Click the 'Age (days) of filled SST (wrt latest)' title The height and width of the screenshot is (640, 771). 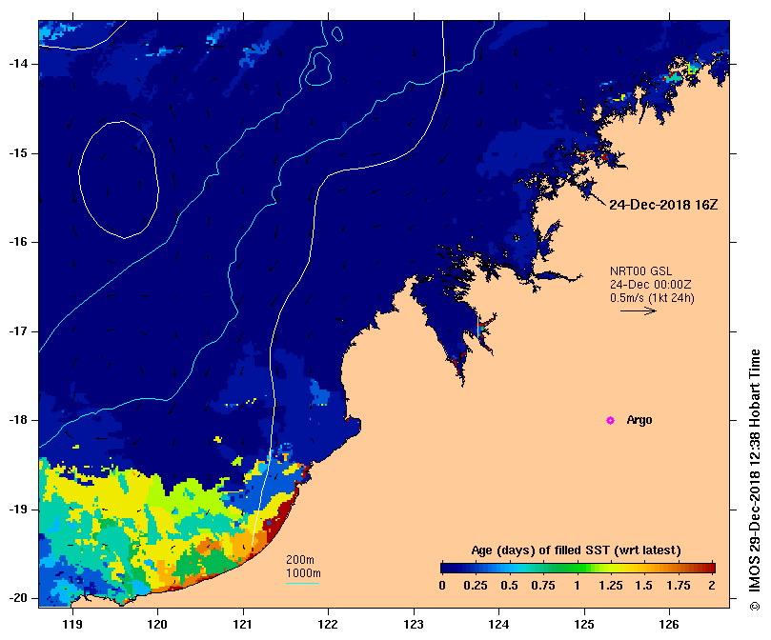click(576, 550)
